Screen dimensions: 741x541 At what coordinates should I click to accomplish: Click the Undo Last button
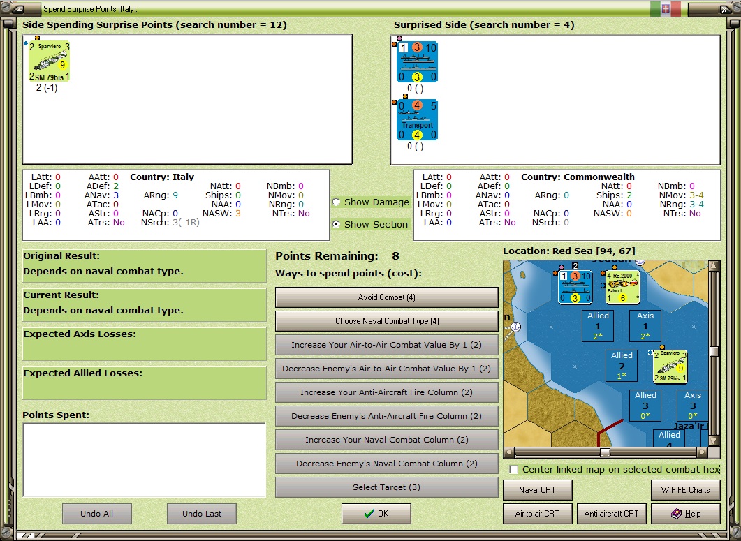coord(202,514)
